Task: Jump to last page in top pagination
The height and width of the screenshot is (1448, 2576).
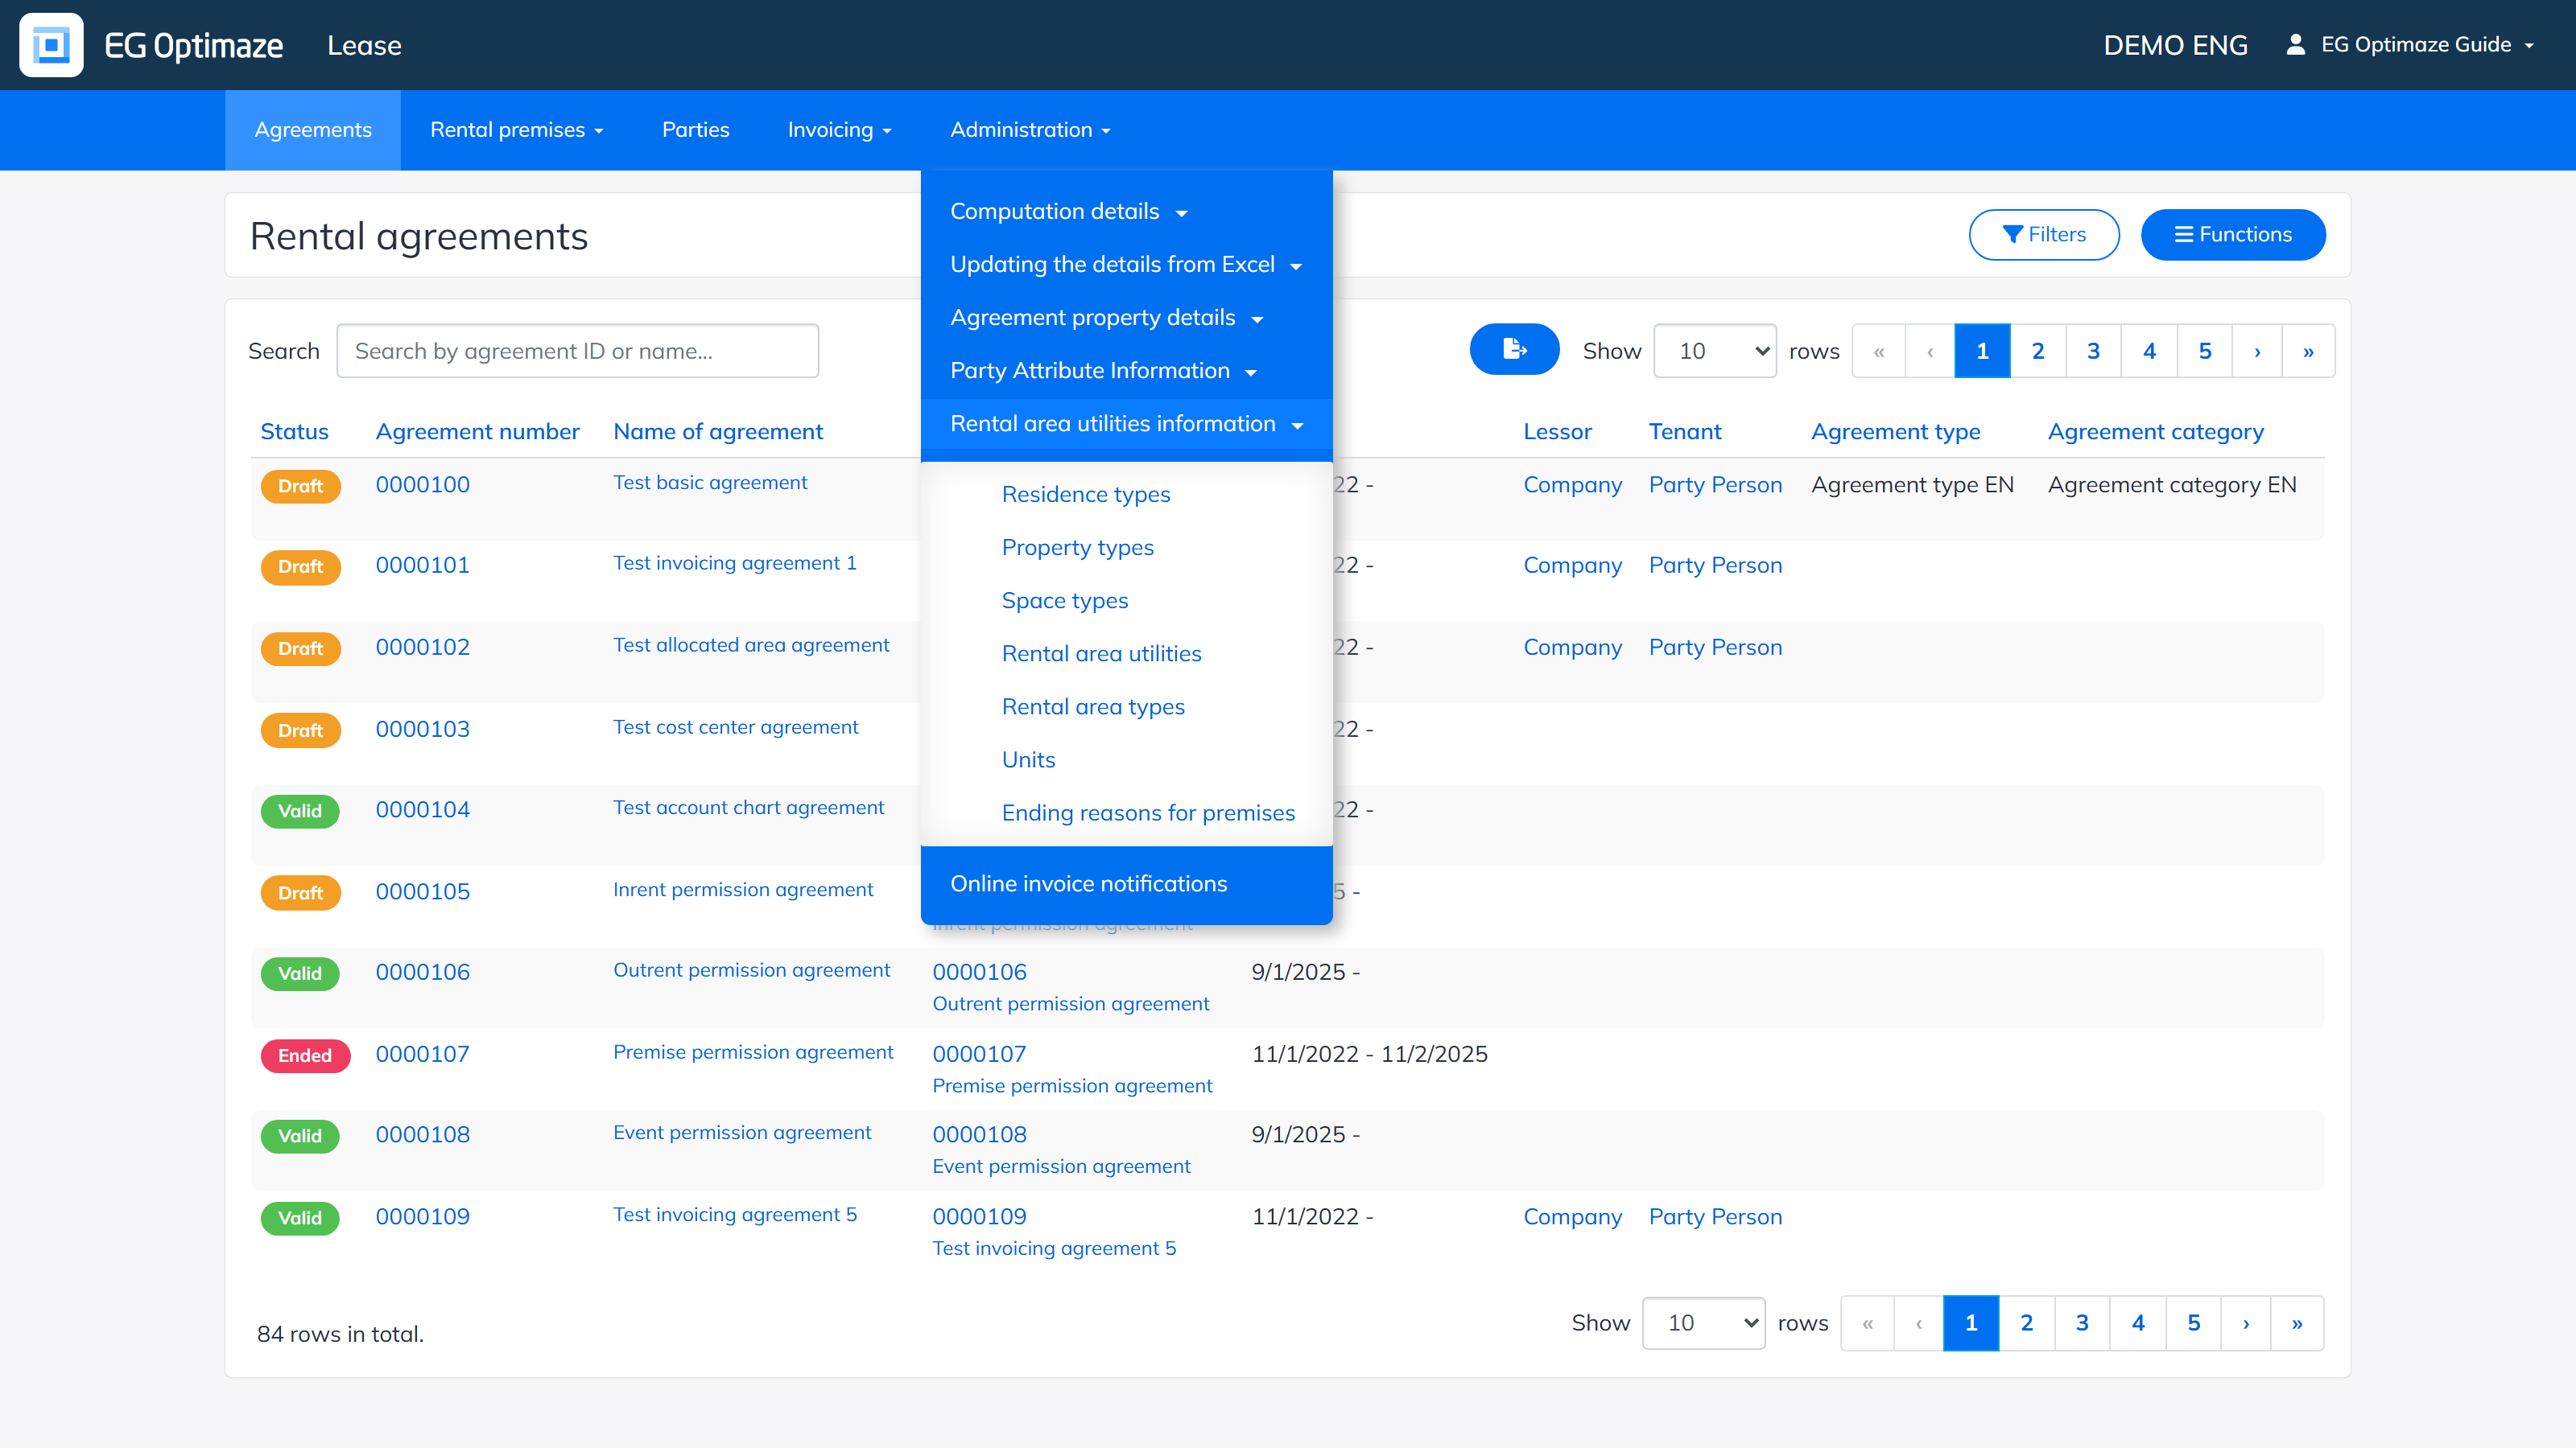Action: (x=2308, y=351)
